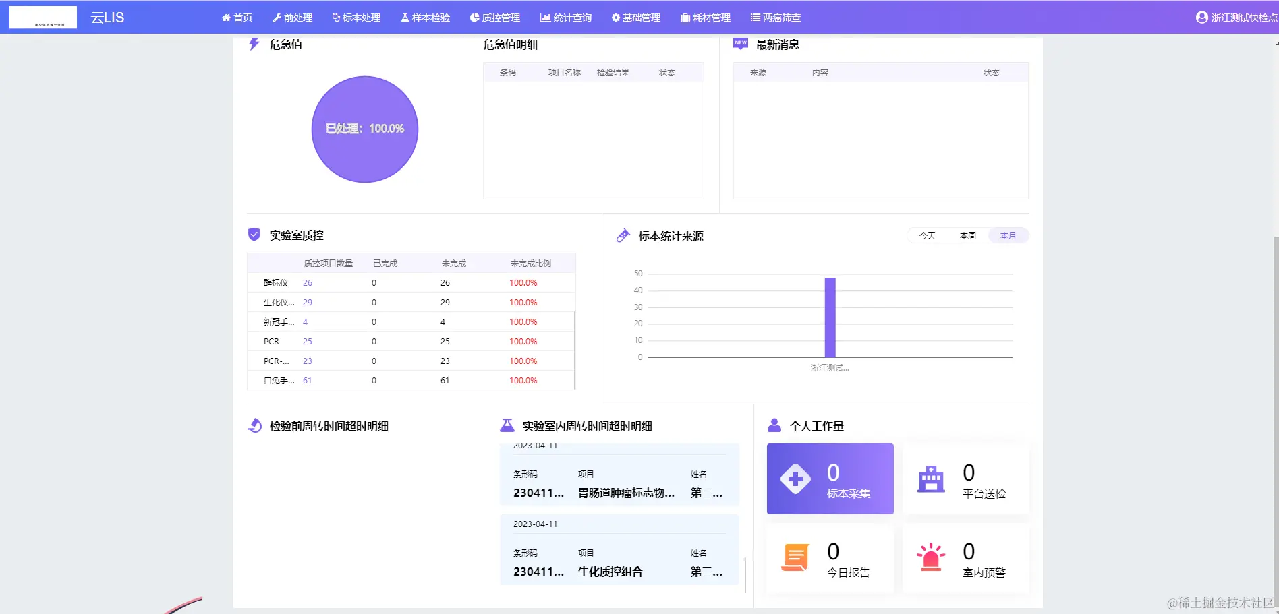Click the NEW badge icon beside 最新消息
The image size is (1279, 614).
740,43
